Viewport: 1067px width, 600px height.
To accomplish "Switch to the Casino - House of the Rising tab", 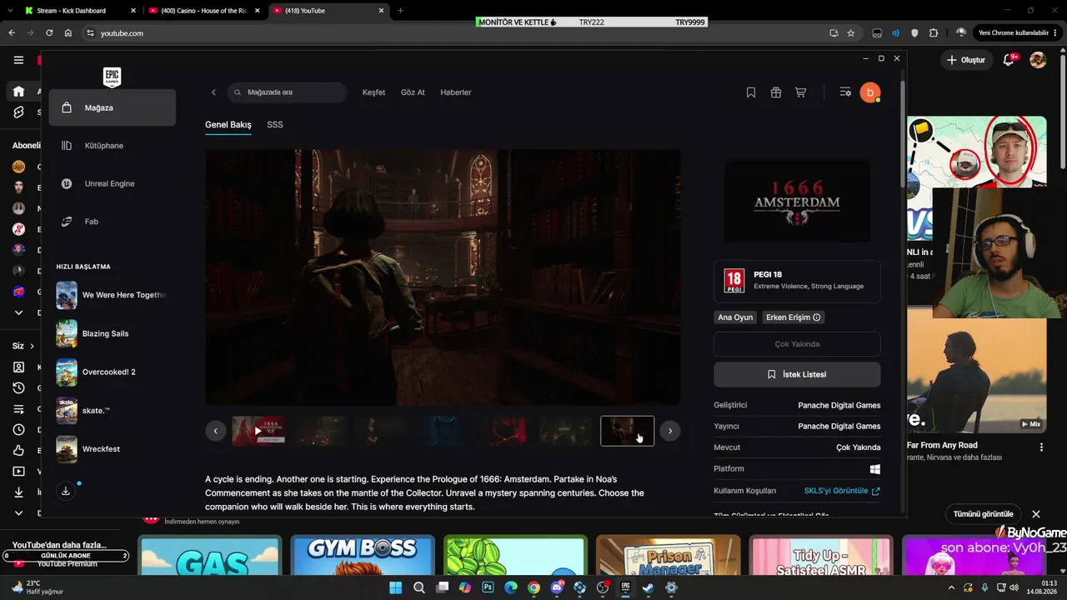I will coord(205,11).
